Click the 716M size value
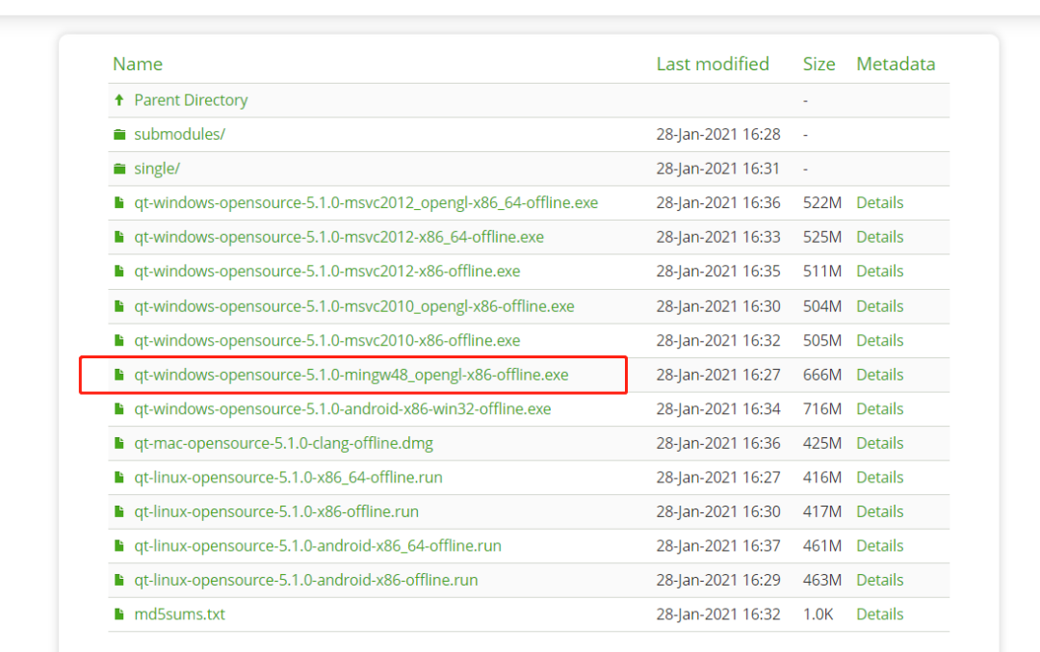 click(x=822, y=409)
